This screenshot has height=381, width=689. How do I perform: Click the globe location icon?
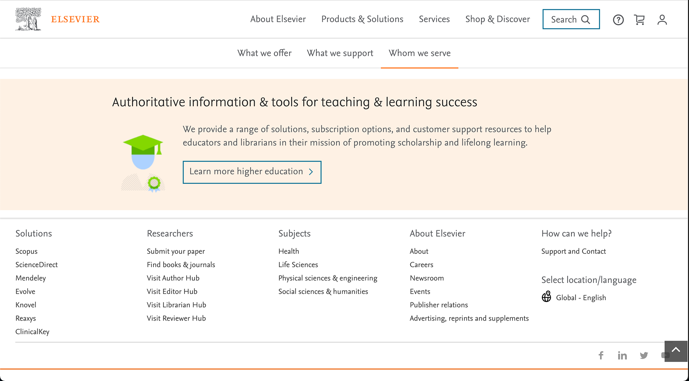[x=547, y=297]
